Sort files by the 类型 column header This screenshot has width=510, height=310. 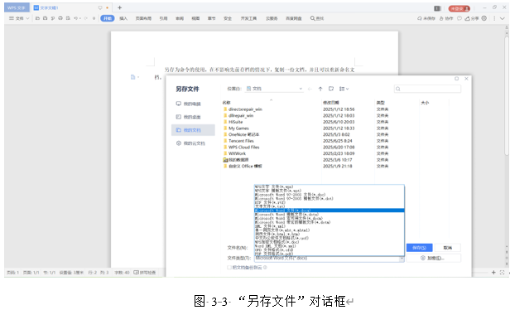click(381, 103)
